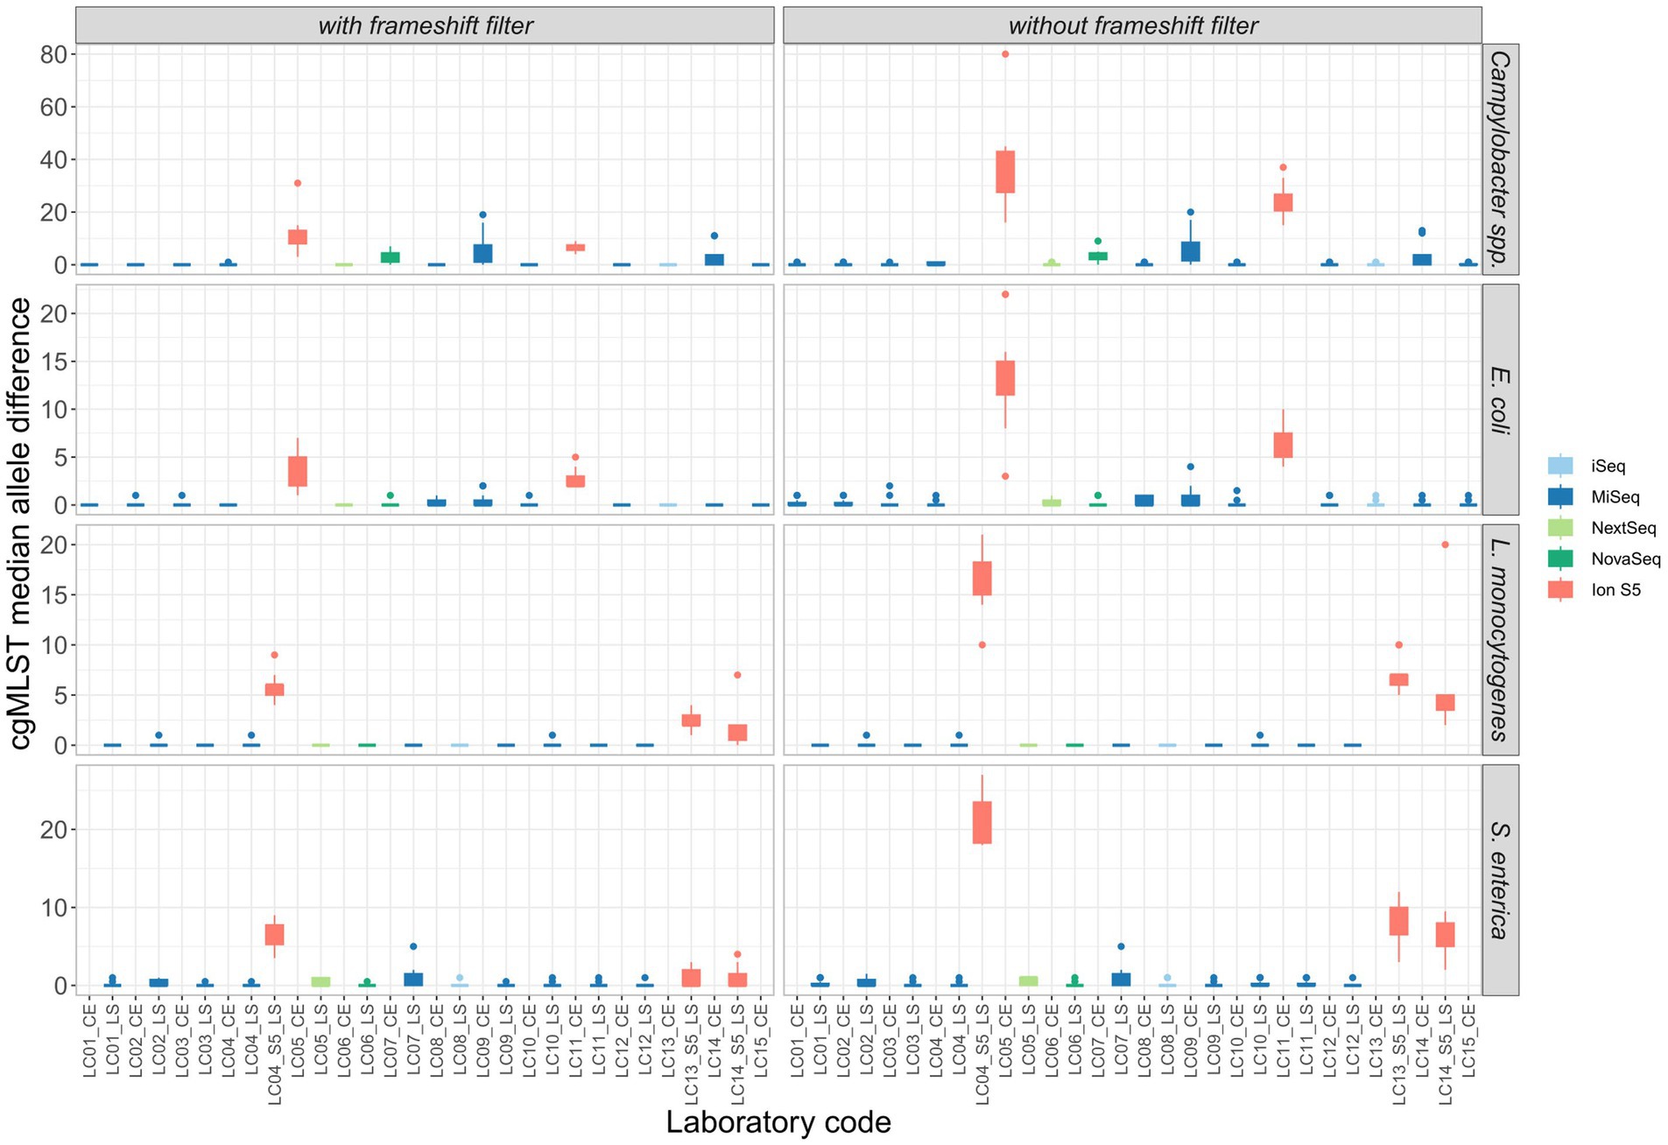Select the 'MiSeq' legend label text
Viewport: 1668px width, 1145px height.
(x=1615, y=497)
